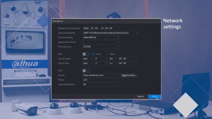Click the Server field time.windows.com

tap(101, 75)
